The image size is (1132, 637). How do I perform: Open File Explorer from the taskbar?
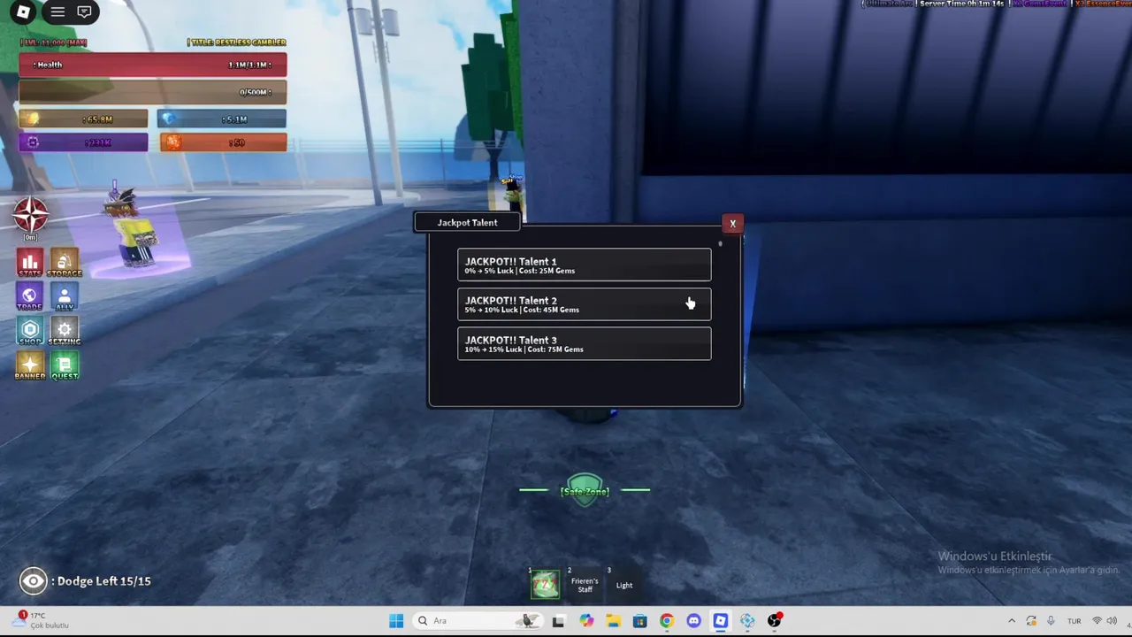(x=613, y=621)
